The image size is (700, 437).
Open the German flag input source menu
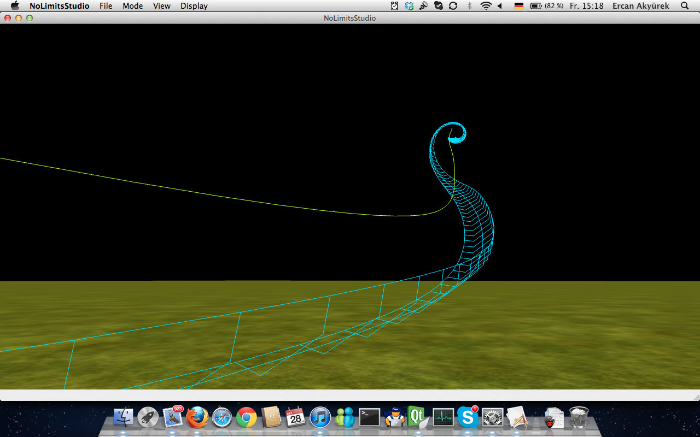[x=519, y=6]
